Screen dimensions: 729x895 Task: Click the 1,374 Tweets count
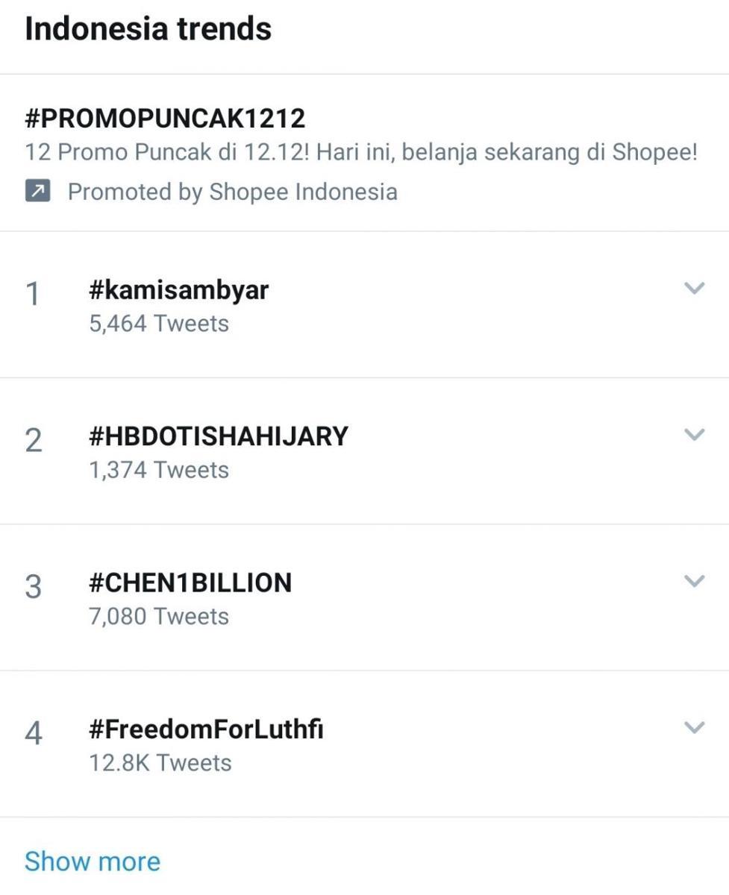click(158, 470)
